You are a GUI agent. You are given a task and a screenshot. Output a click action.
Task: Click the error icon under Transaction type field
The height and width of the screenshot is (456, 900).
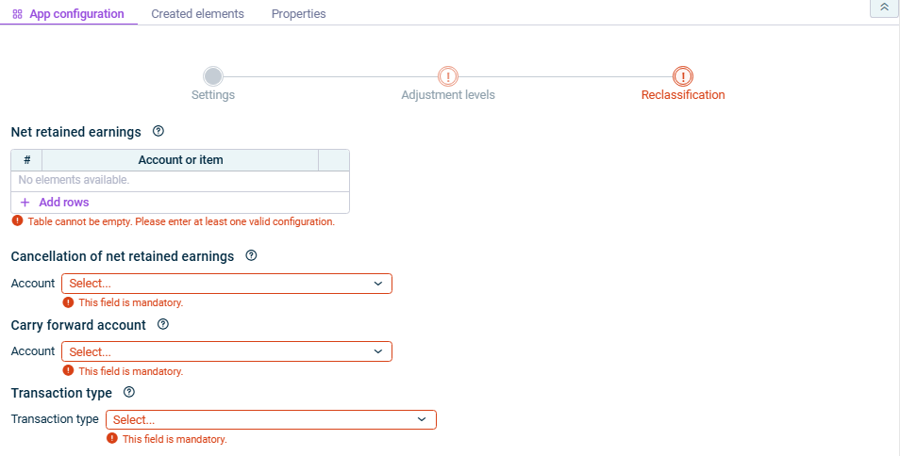112,438
